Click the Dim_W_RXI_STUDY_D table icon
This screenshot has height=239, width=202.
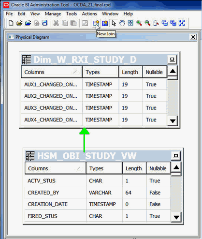pos(27,60)
